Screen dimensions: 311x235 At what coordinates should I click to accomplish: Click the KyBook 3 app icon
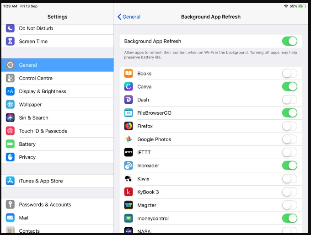tap(129, 192)
